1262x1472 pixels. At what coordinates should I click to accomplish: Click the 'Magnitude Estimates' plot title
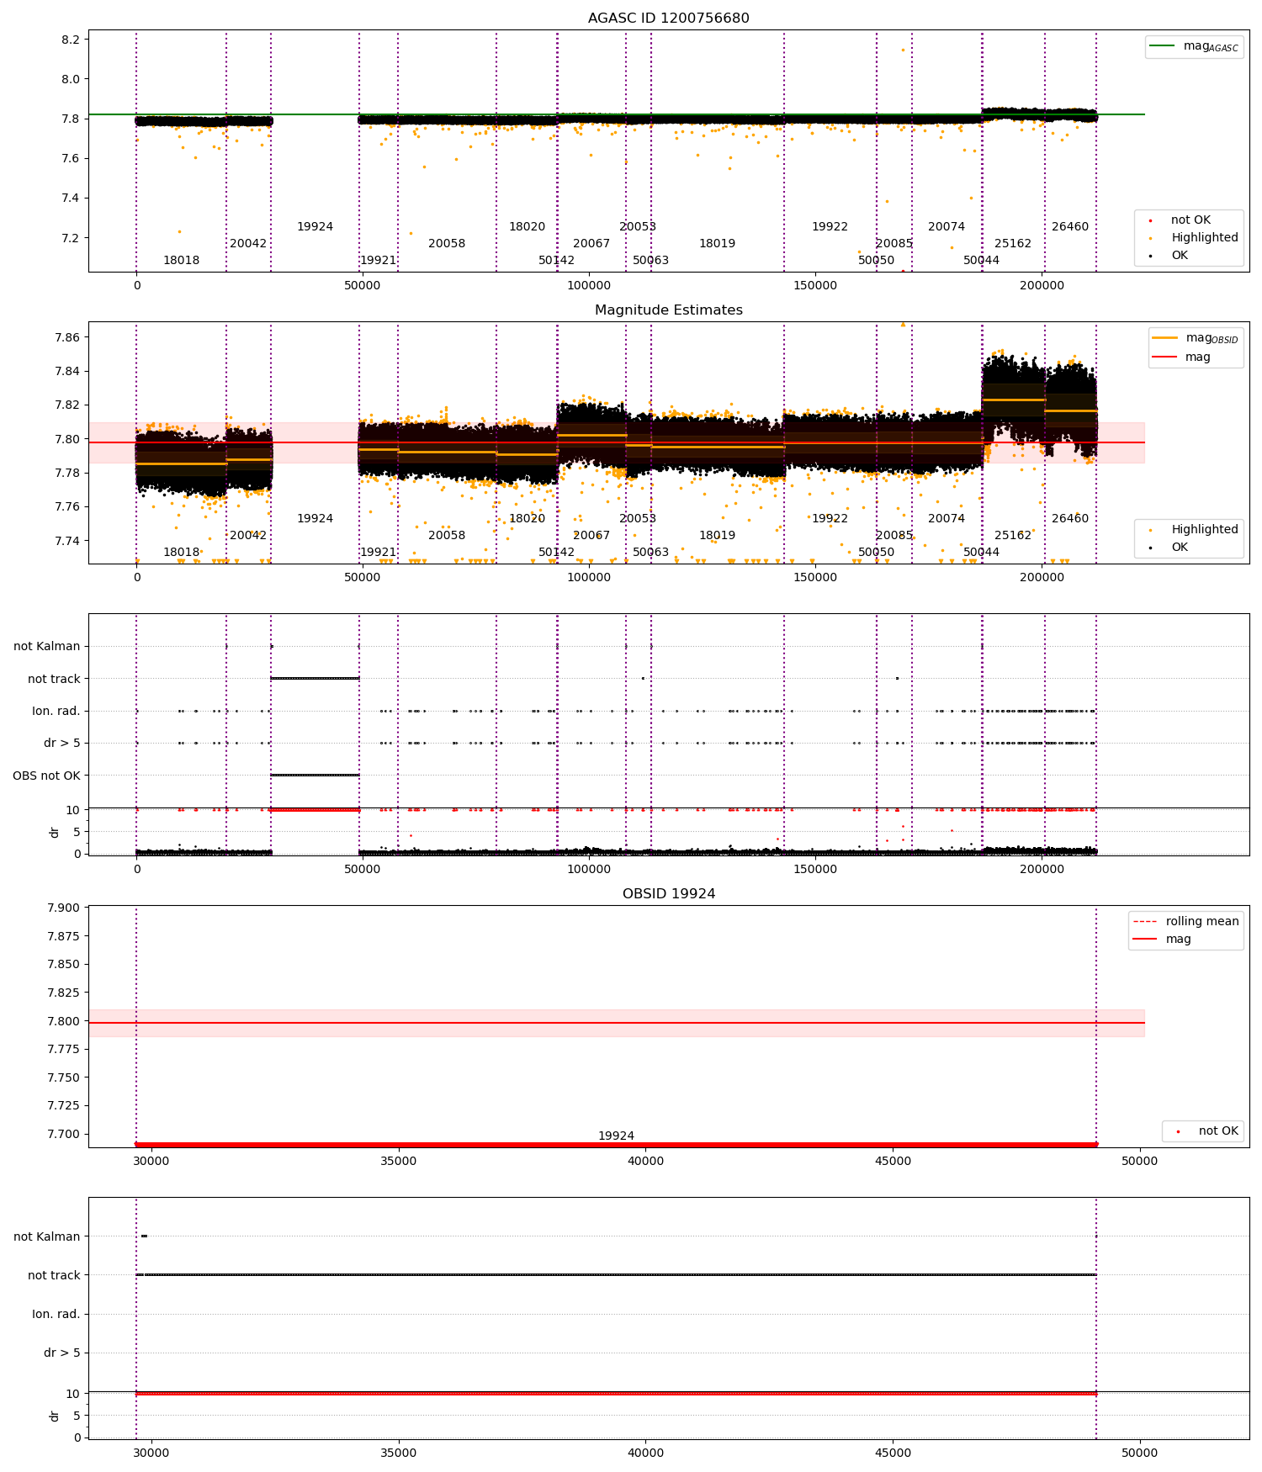point(668,310)
